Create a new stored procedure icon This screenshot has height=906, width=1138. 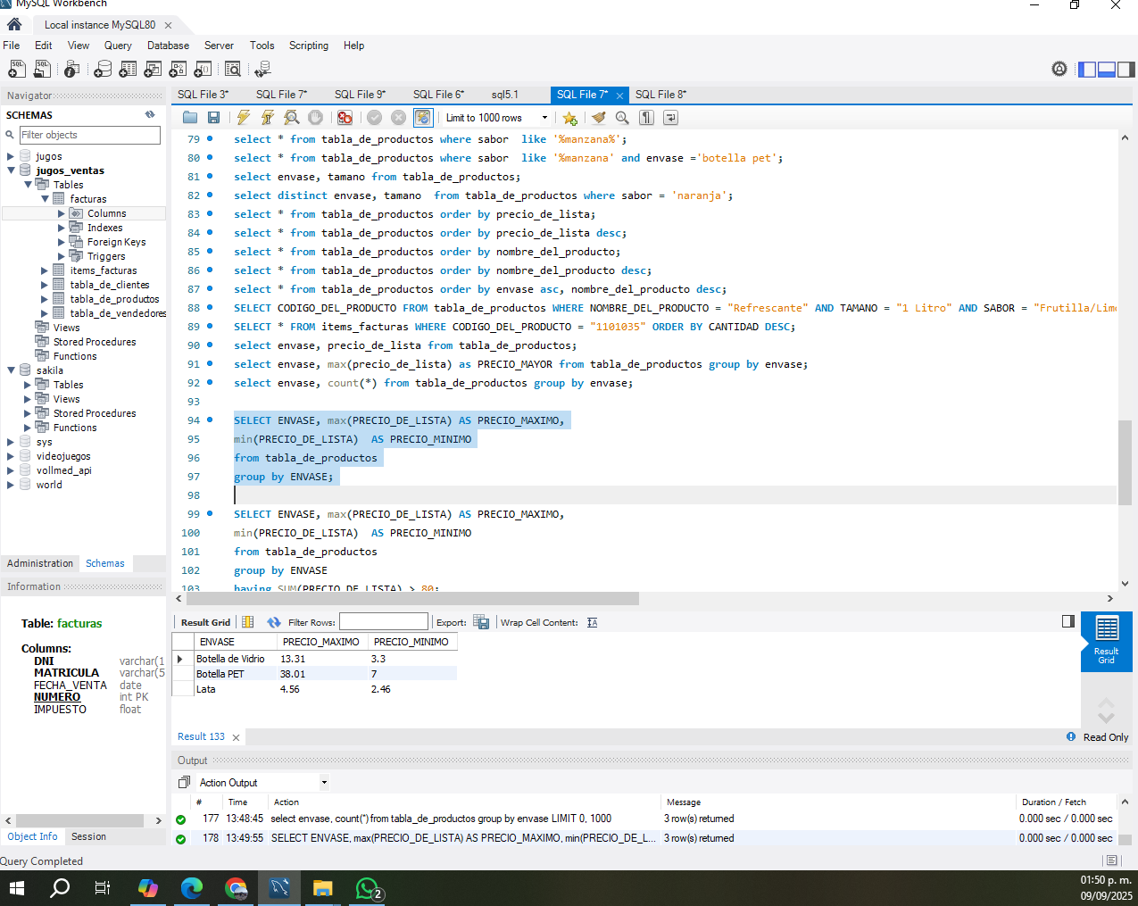pos(179,69)
